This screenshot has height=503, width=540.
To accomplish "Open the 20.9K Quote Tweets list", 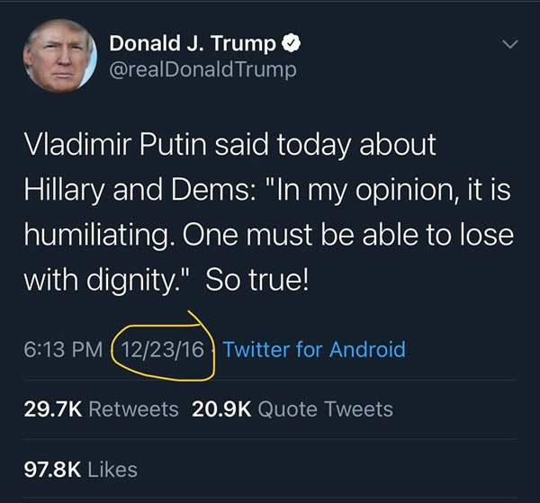I will tap(292, 409).
